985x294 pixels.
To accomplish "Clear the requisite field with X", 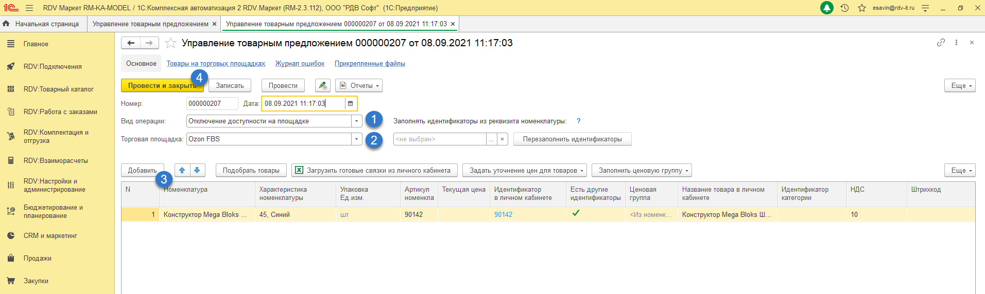I will tap(503, 139).
